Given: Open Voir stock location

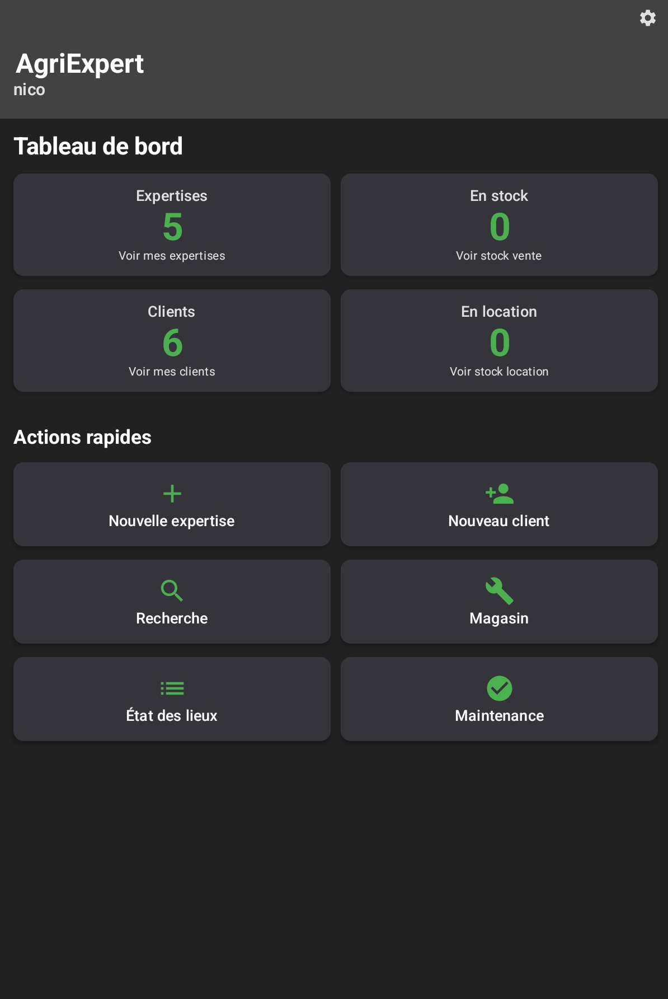Looking at the screenshot, I should coord(498,371).
